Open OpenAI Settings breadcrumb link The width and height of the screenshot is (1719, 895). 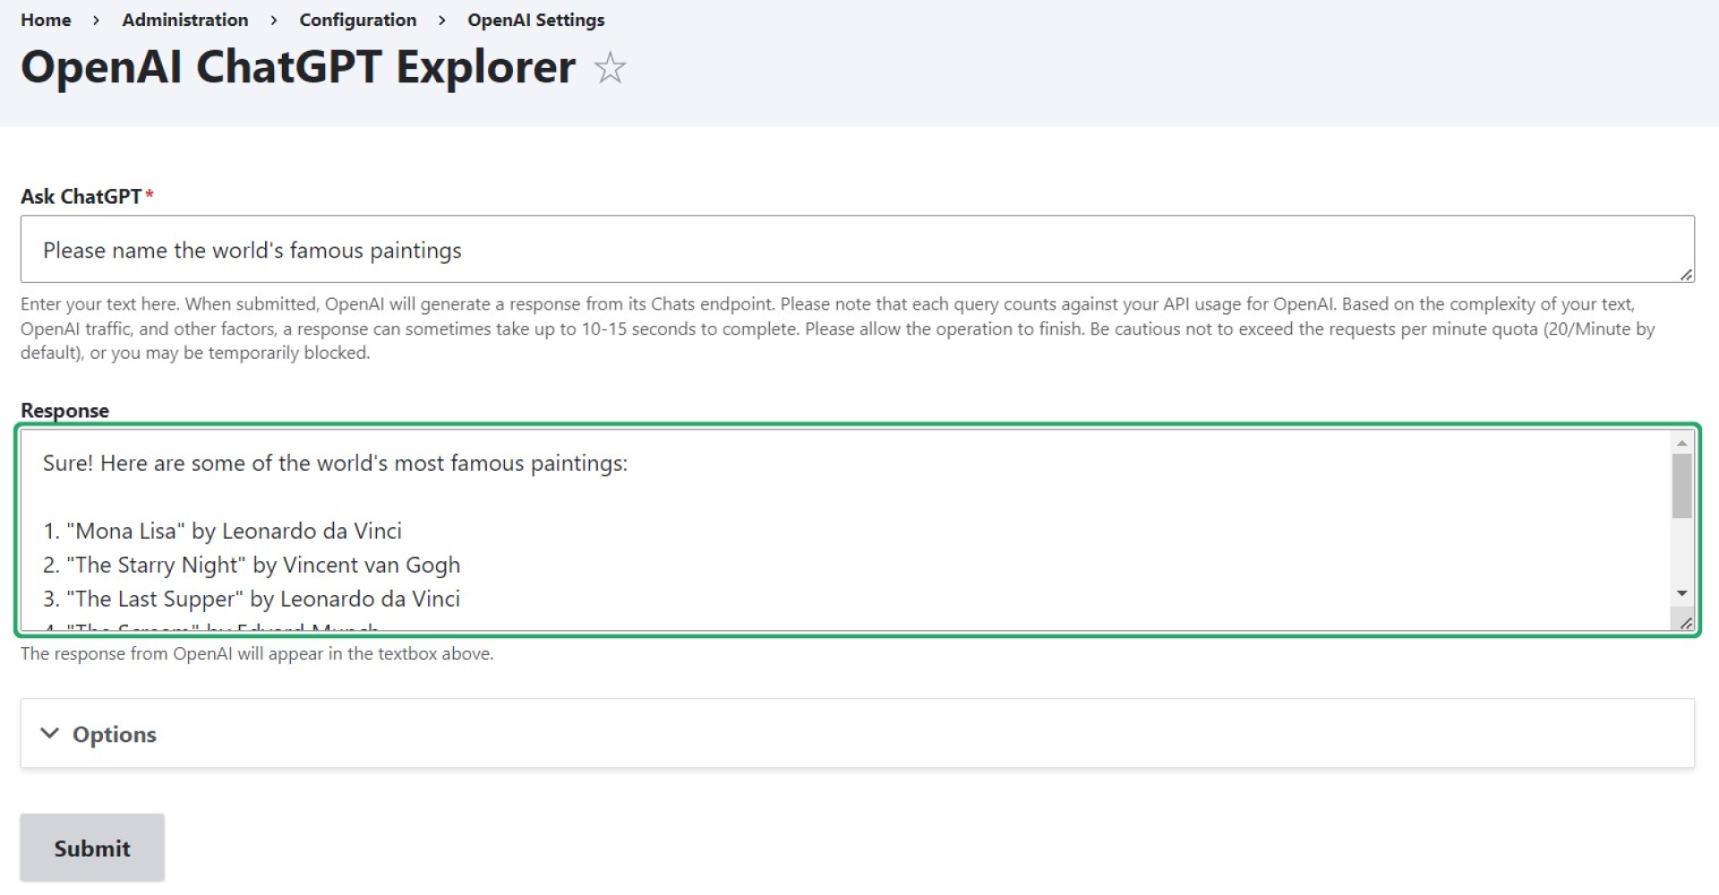click(x=536, y=20)
